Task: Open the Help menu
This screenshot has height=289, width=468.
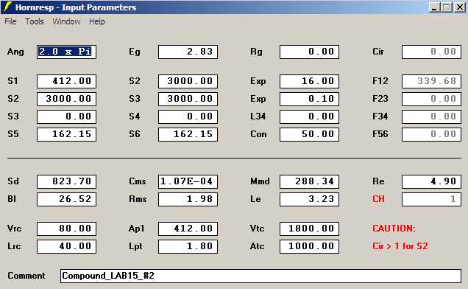Action: (97, 21)
